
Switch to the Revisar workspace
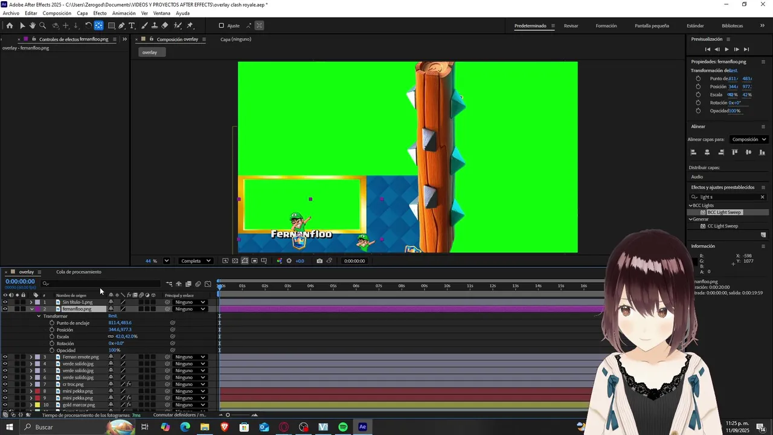click(x=571, y=26)
